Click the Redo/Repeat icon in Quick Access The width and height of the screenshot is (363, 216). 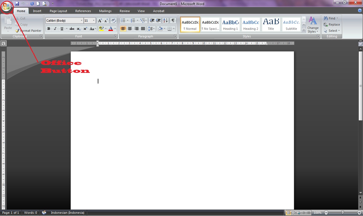(x=32, y=4)
